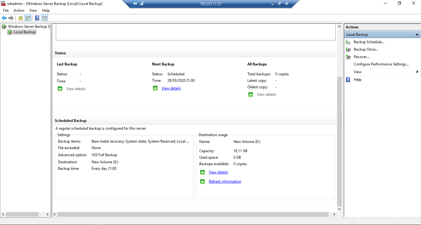The image size is (421, 225).
Task: Collapse the Local Backup actions section
Action: [x=417, y=35]
